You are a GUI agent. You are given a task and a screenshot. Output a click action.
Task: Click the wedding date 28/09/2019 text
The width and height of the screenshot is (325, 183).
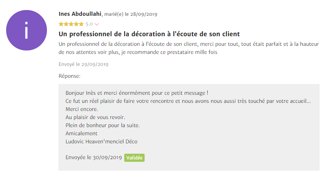pyautogui.click(x=143, y=14)
